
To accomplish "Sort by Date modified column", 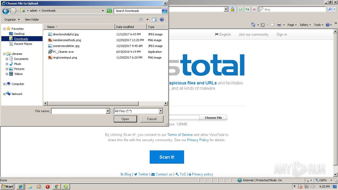I will coord(131,27).
